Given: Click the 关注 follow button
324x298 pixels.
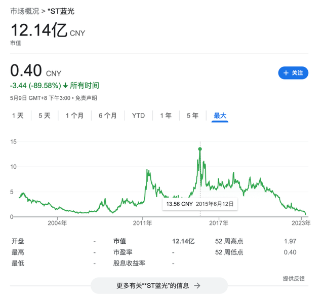Looking at the screenshot, I should coord(293,73).
